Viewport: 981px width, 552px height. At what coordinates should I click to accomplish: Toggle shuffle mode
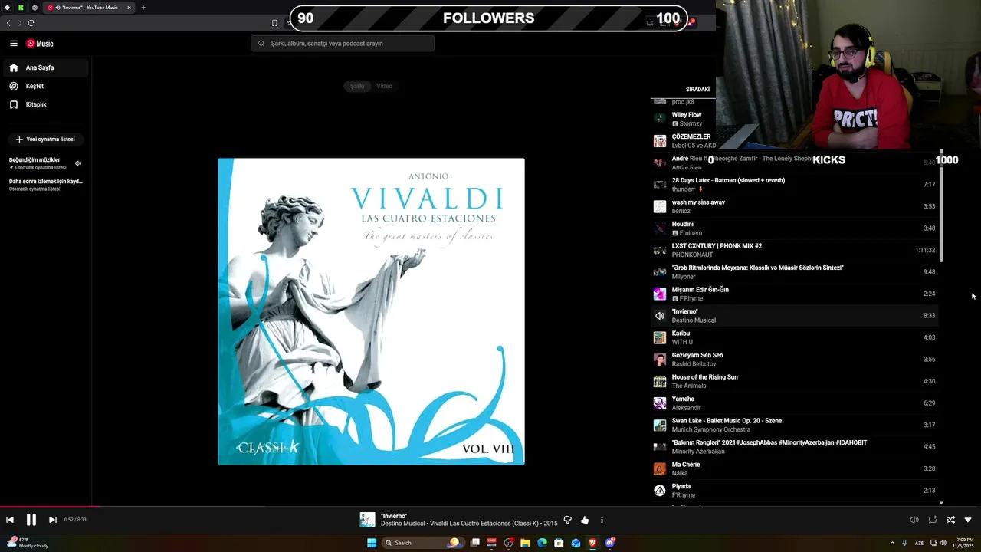click(x=950, y=520)
